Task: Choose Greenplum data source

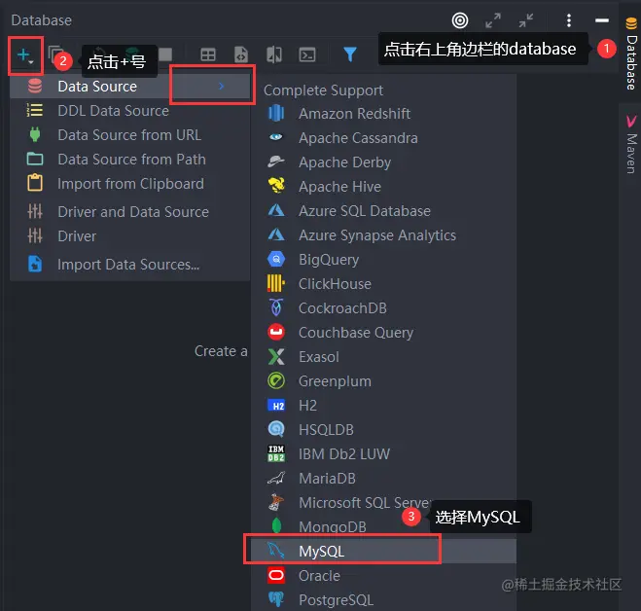Action: (383, 381)
